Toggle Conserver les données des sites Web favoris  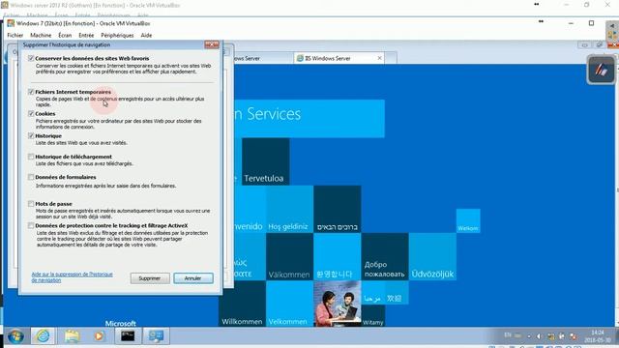31,58
